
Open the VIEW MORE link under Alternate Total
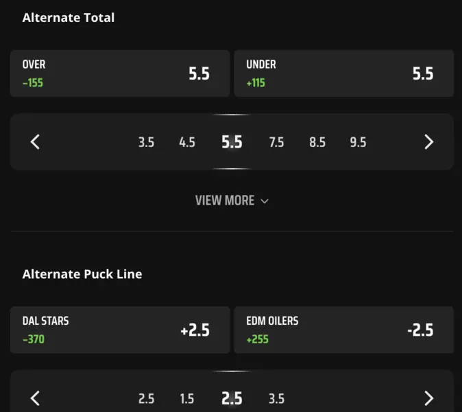point(232,201)
